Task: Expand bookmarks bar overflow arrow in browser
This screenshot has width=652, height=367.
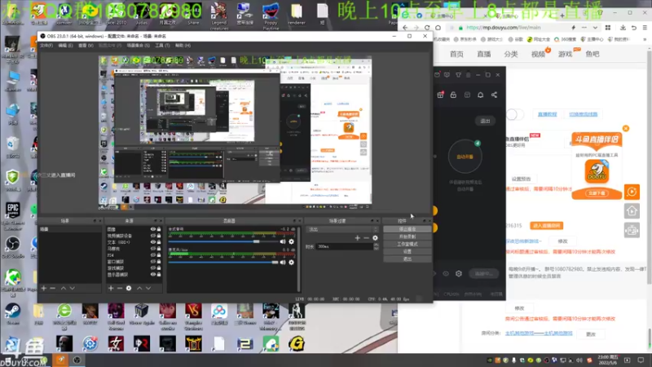Action: pos(645,39)
